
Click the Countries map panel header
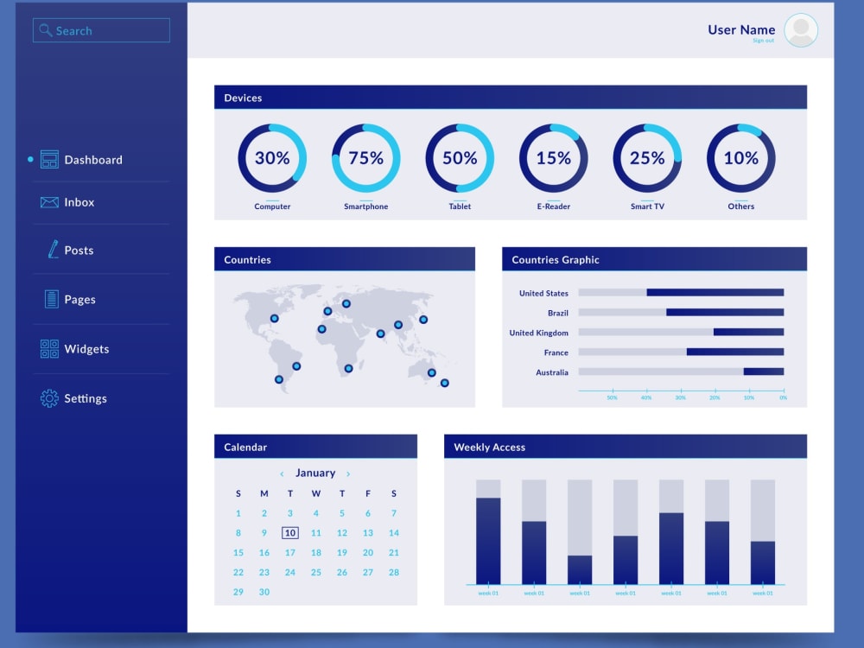(x=345, y=259)
